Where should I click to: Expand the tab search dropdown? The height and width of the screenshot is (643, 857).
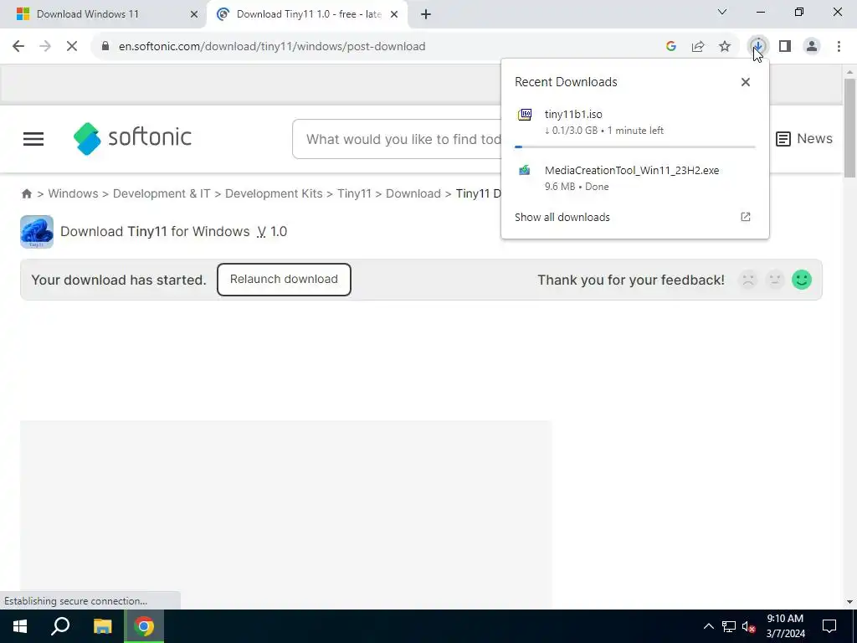click(x=722, y=12)
